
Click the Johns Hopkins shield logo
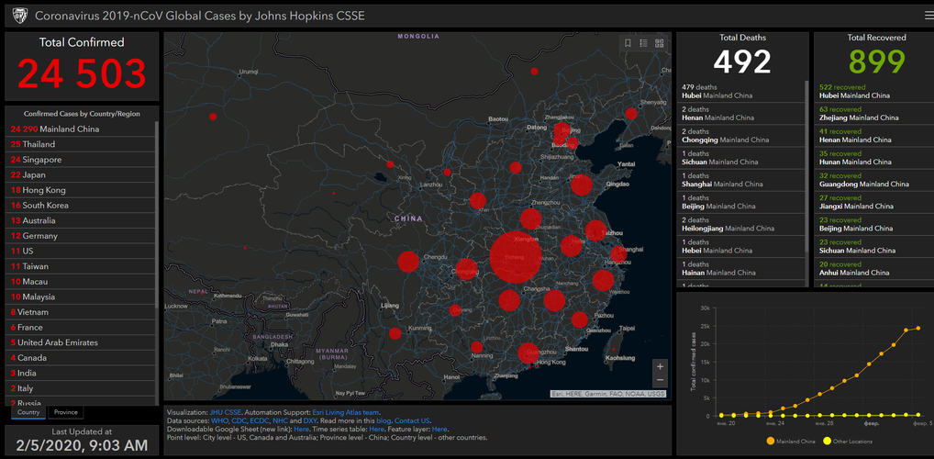pyautogui.click(x=18, y=16)
